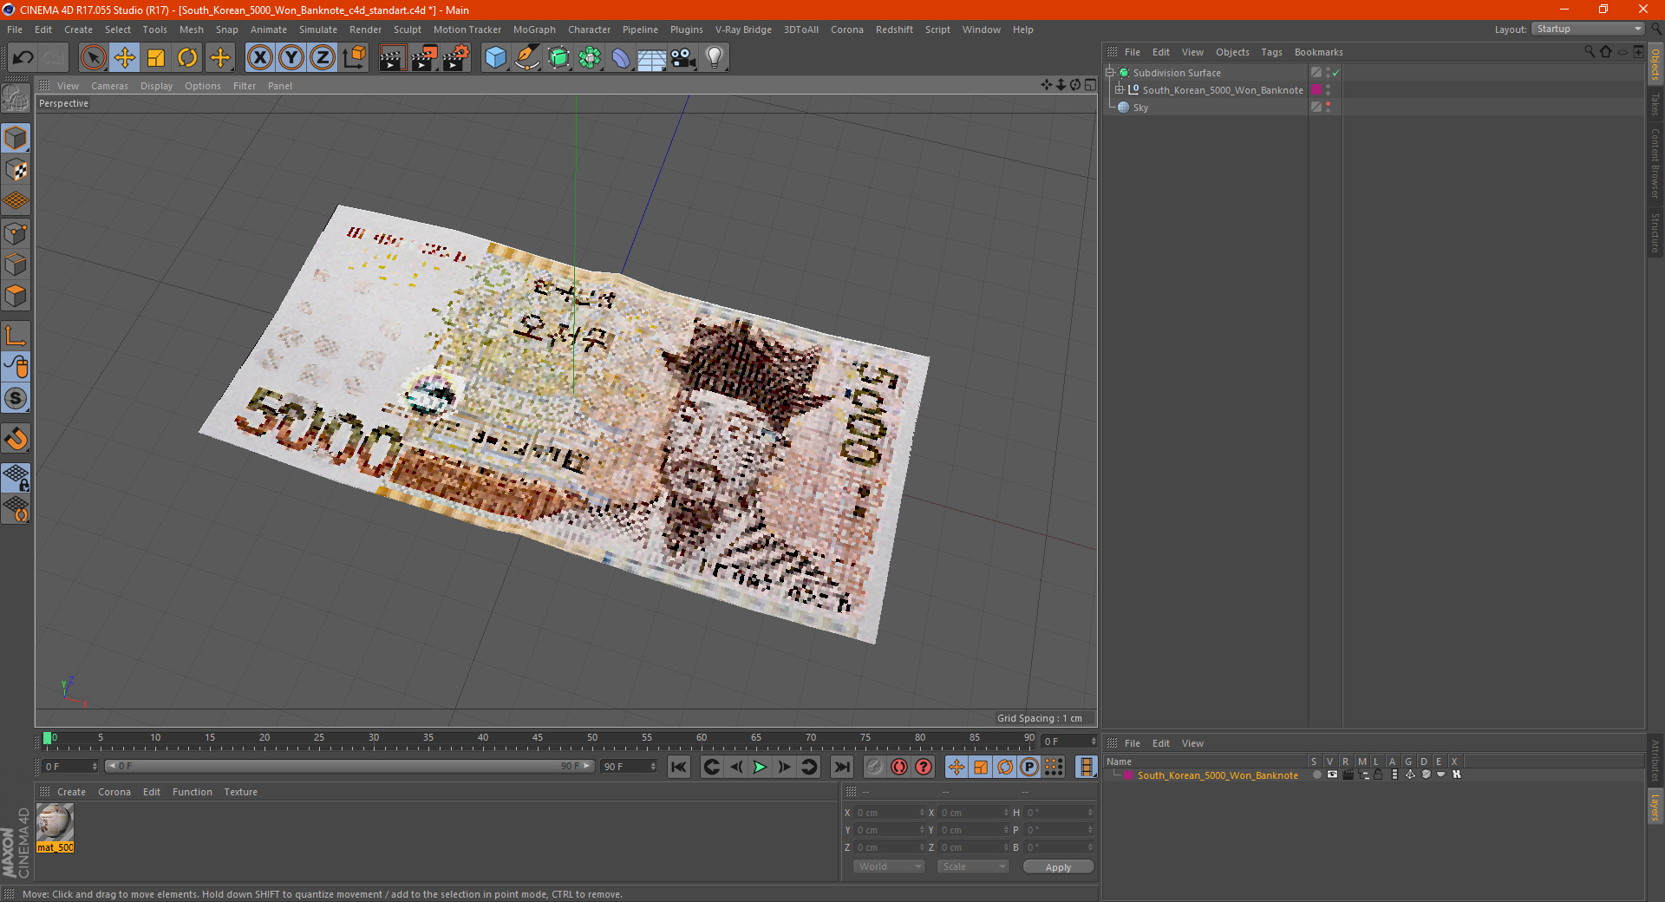Click the timeline preview range slider
This screenshot has width=1665, height=902.
point(349,766)
